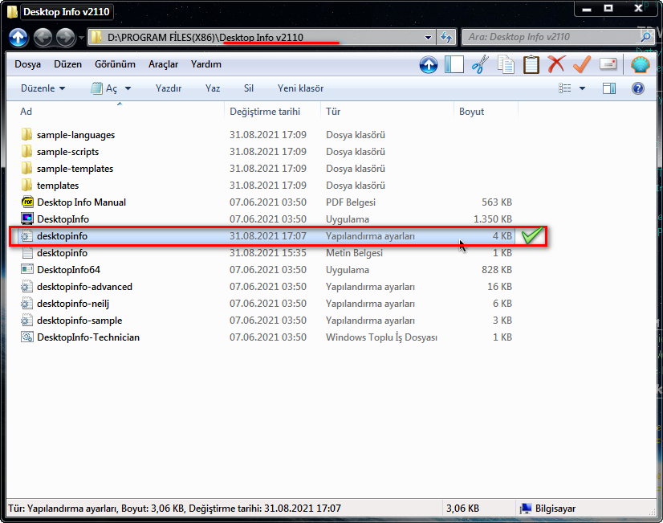Select the DesktopInfo64 application
Screen dimensions: 663x523
coord(266,270)
